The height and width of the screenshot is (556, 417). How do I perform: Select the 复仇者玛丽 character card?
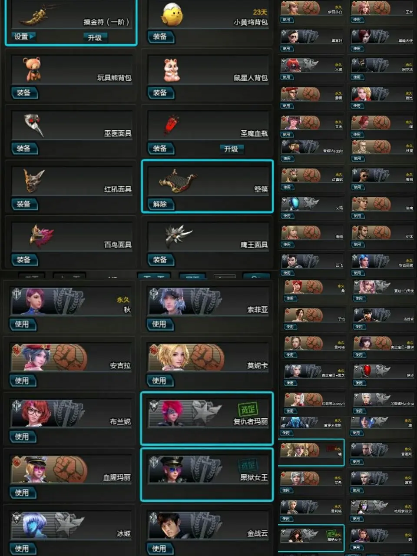tap(207, 418)
